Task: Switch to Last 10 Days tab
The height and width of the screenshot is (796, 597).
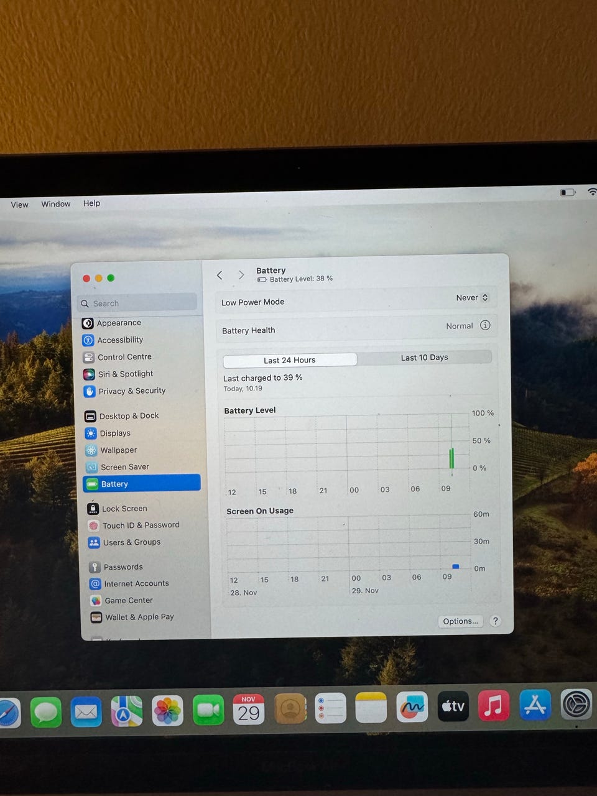Action: 424,358
